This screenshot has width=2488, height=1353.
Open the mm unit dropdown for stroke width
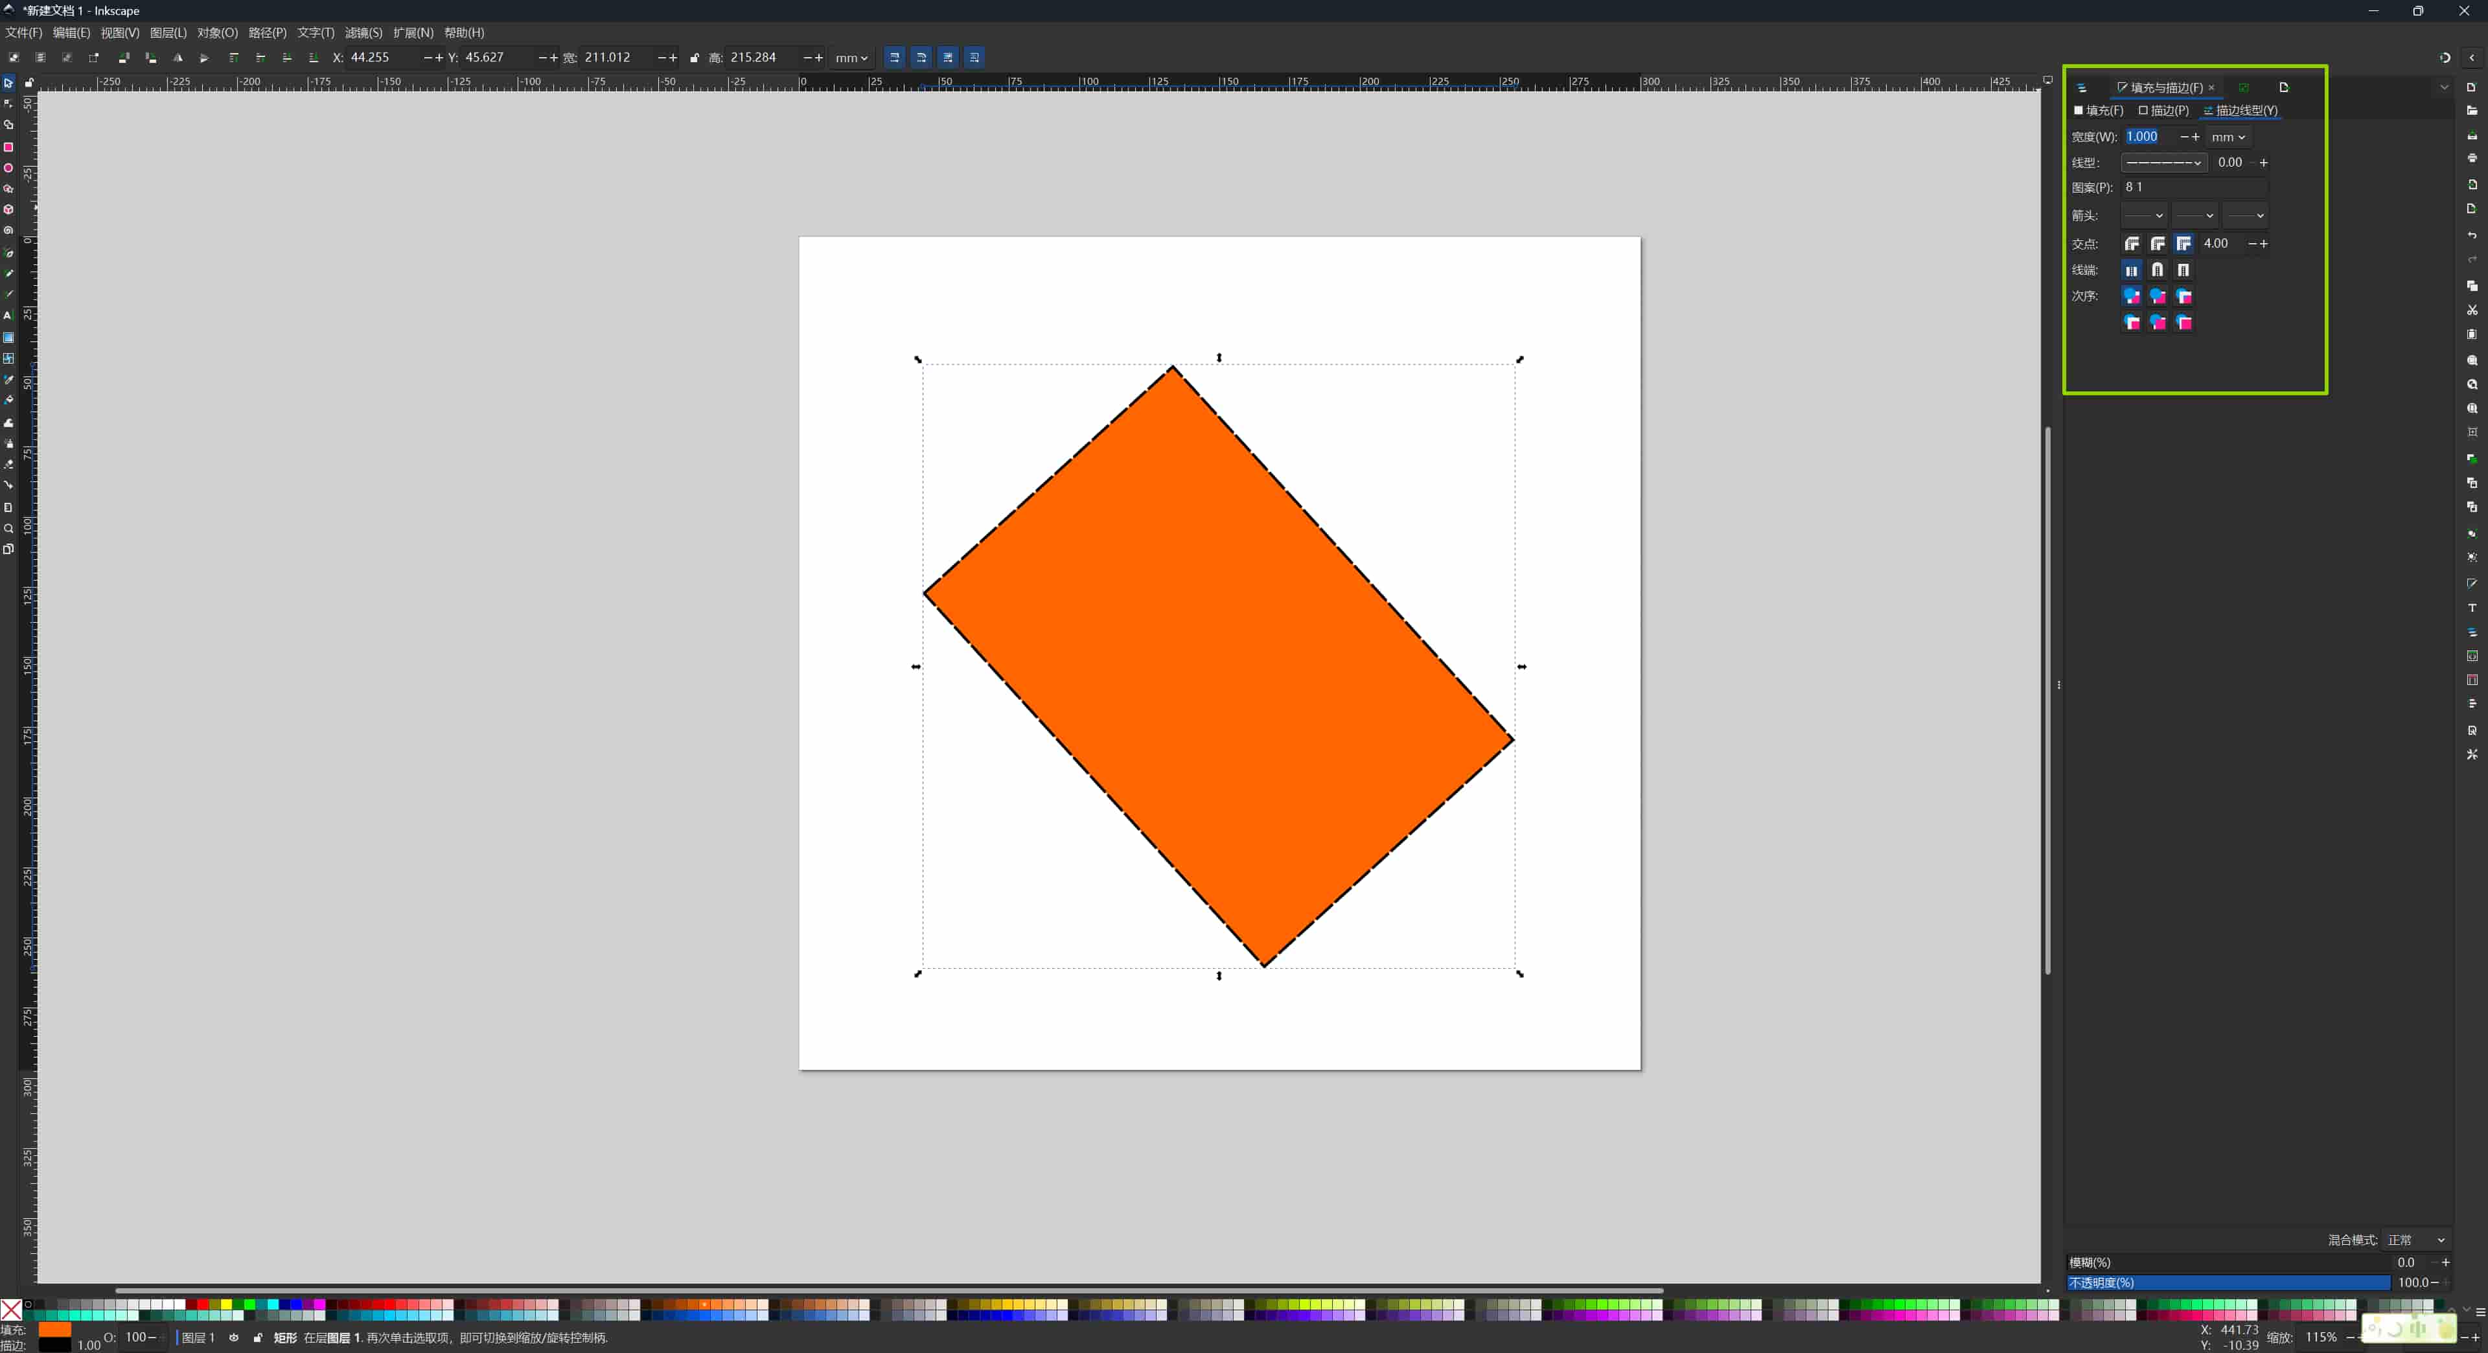pos(2229,138)
